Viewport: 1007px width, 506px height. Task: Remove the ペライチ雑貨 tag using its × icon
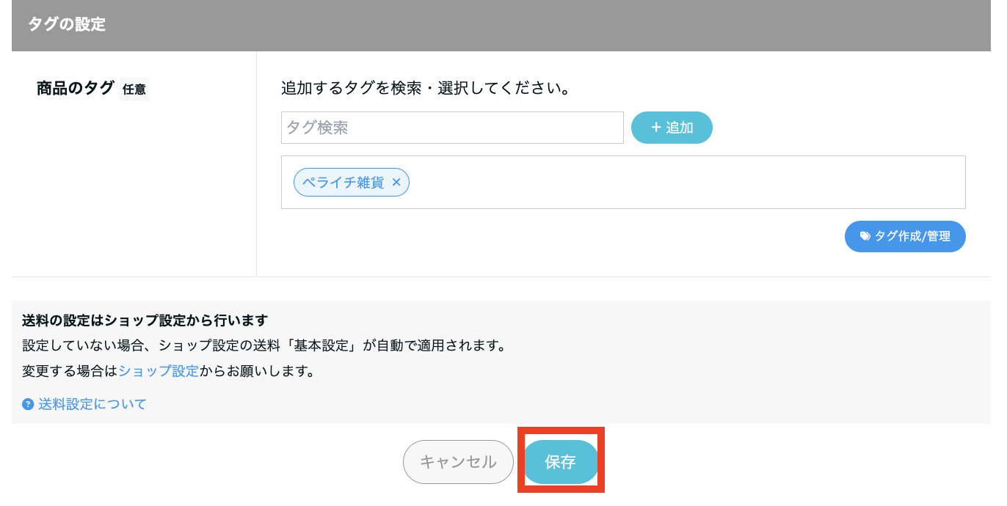click(396, 183)
